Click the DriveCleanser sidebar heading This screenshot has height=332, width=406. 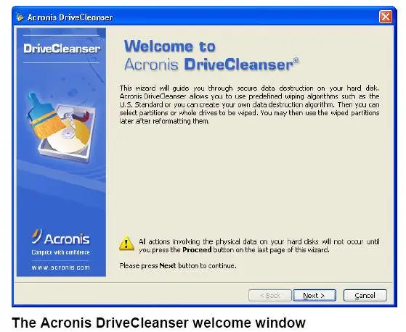pyautogui.click(x=62, y=49)
